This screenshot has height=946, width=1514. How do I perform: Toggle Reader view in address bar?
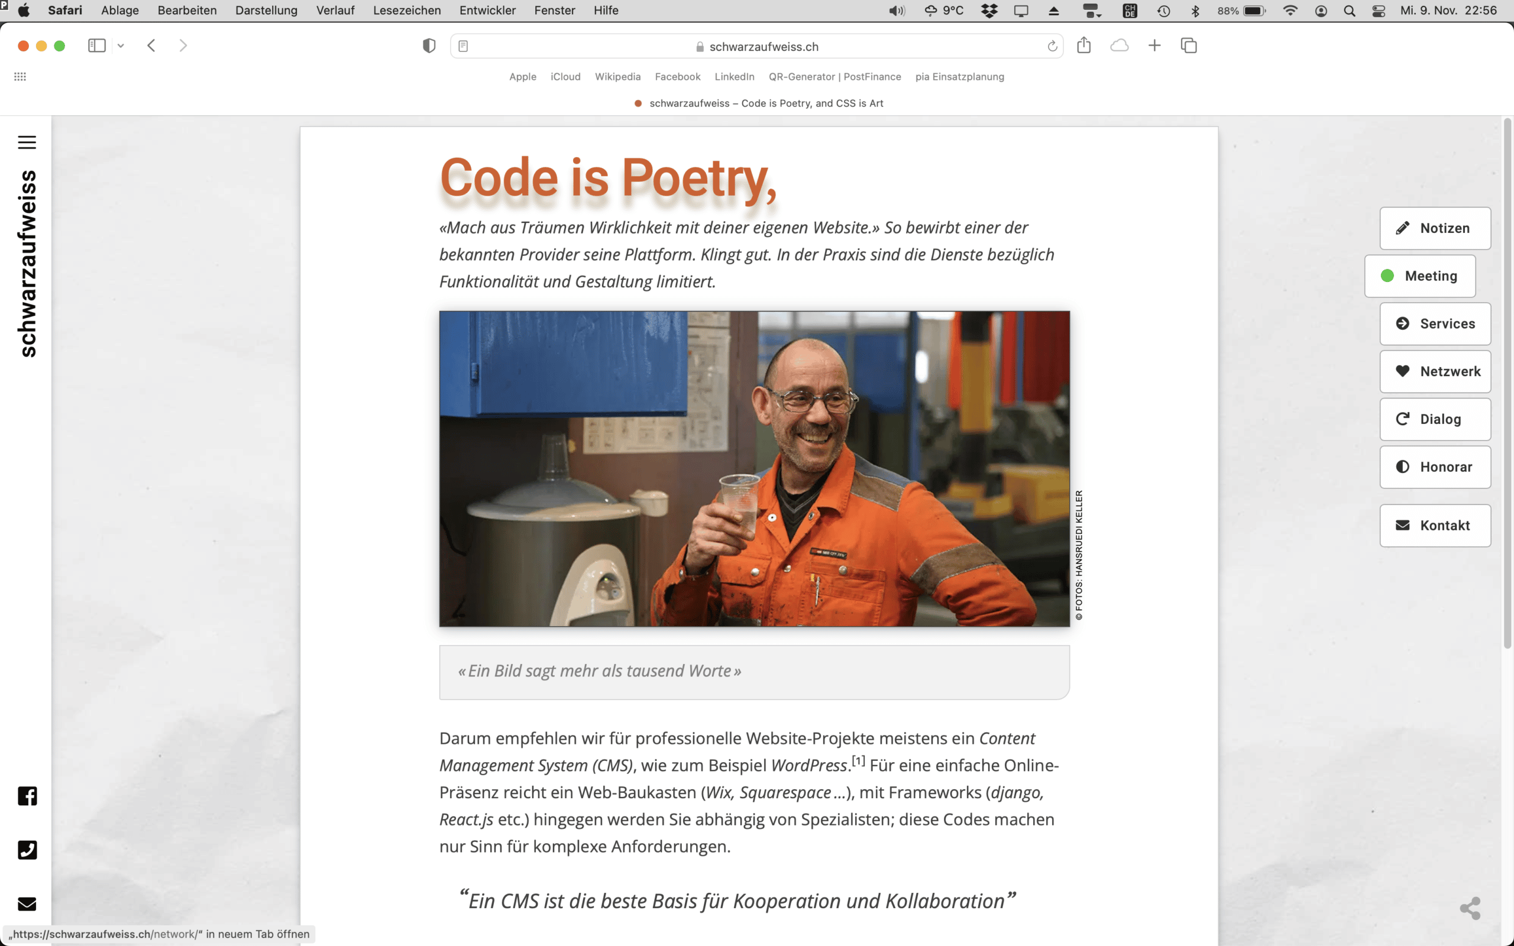click(463, 46)
